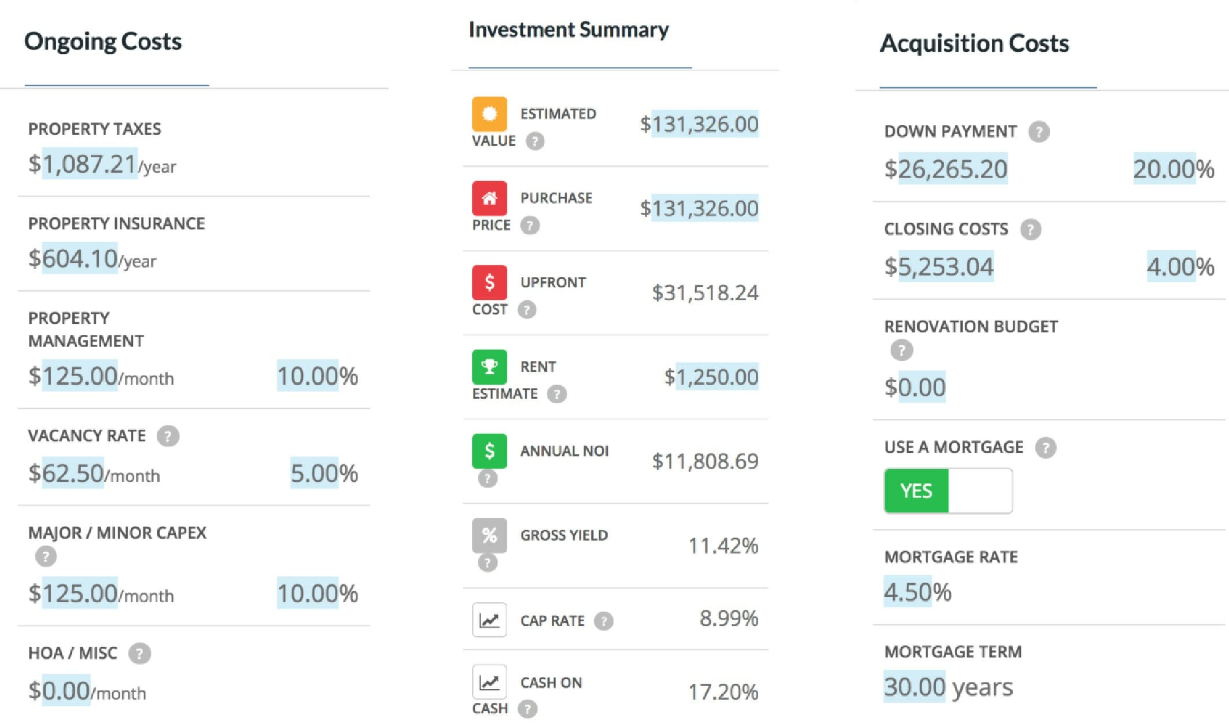Image resolution: width=1229 pixels, height=723 pixels.
Task: Open help for Cap Rate
Action: (x=604, y=621)
